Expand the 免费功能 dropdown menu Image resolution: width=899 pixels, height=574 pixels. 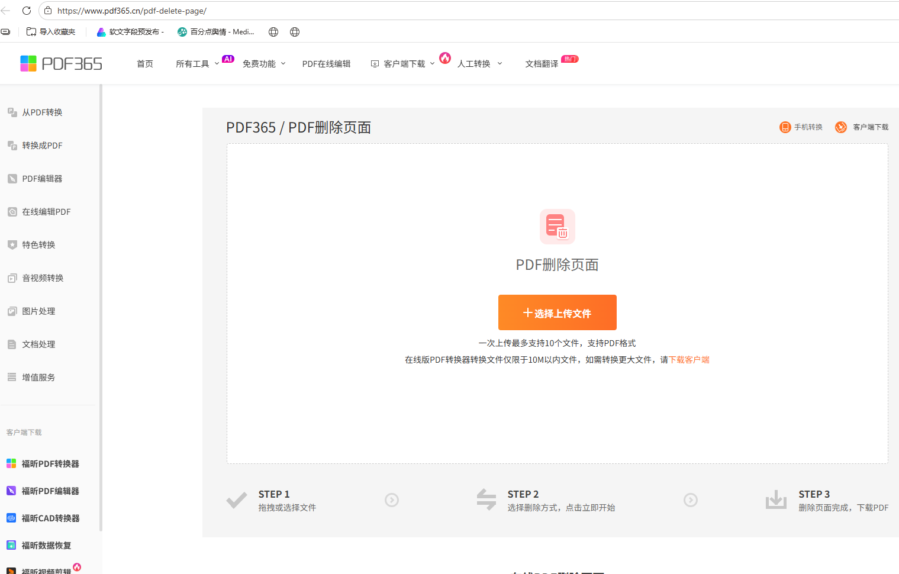coord(263,64)
